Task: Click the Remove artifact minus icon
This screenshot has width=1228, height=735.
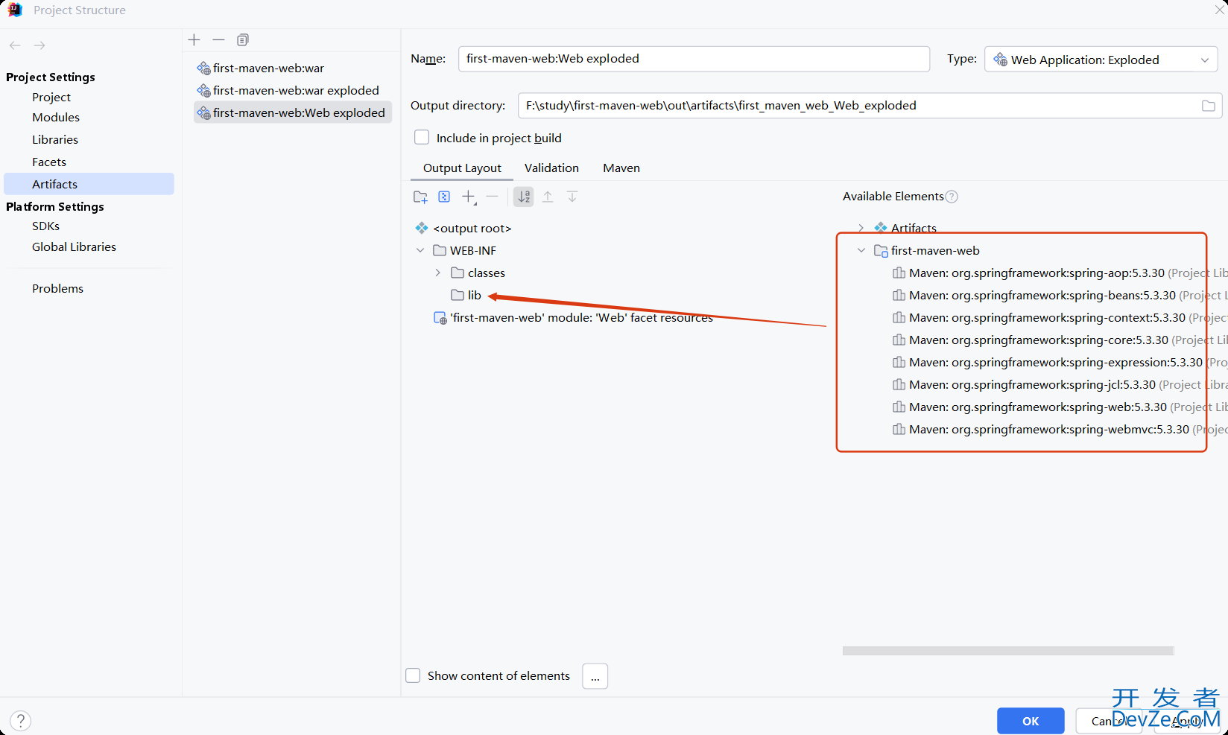Action: click(218, 39)
